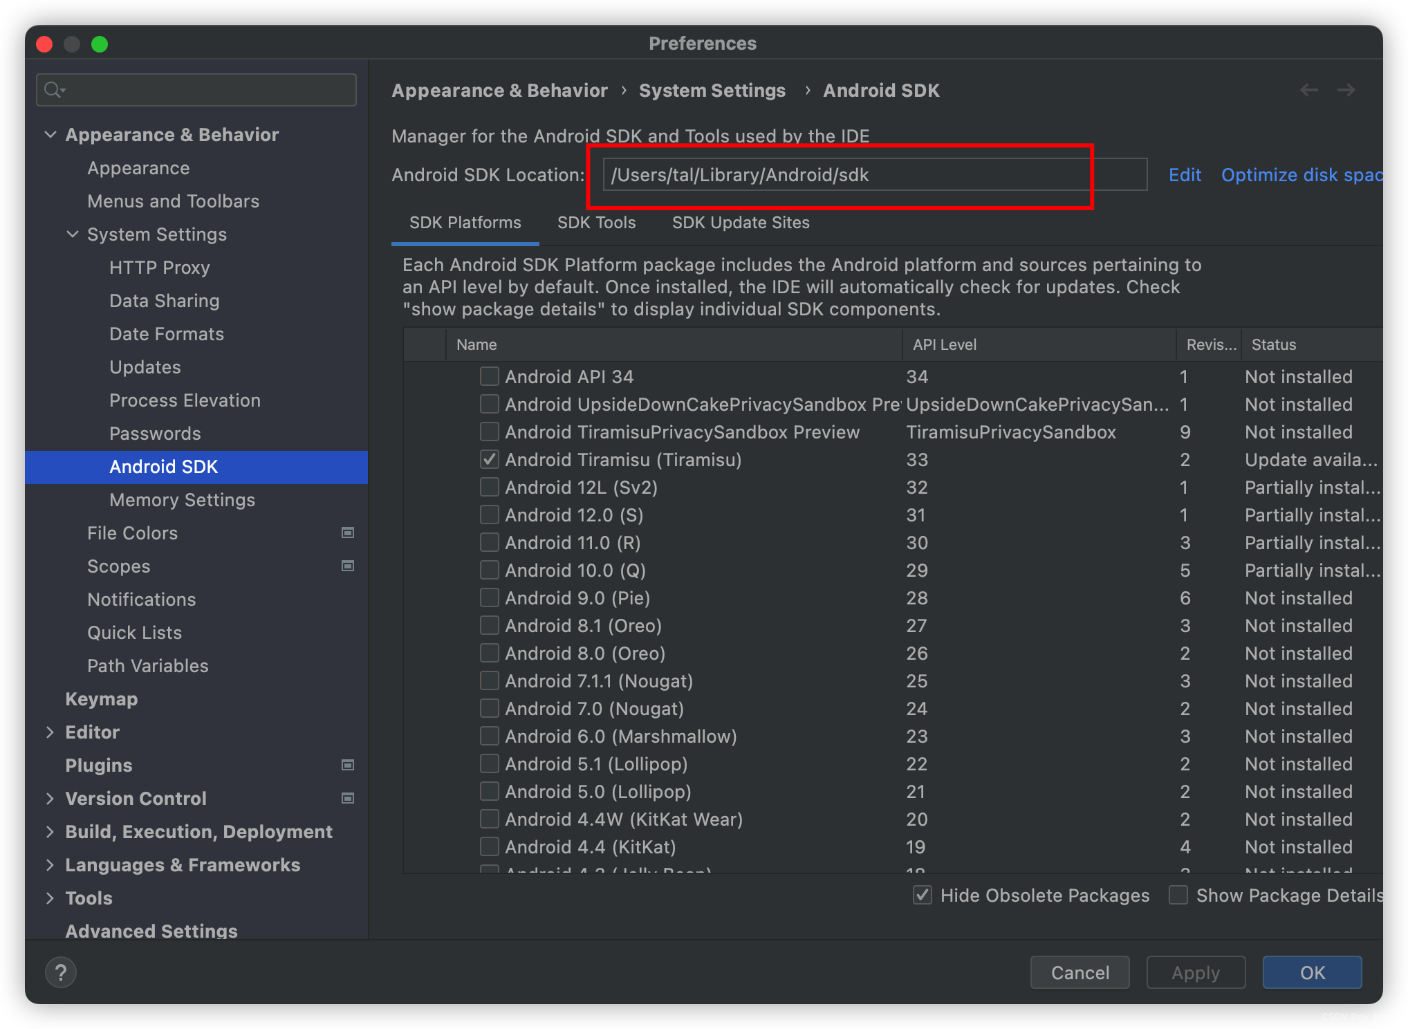Uncheck Hide Obsolete Packages
Image resolution: width=1408 pixels, height=1029 pixels.
(x=923, y=895)
